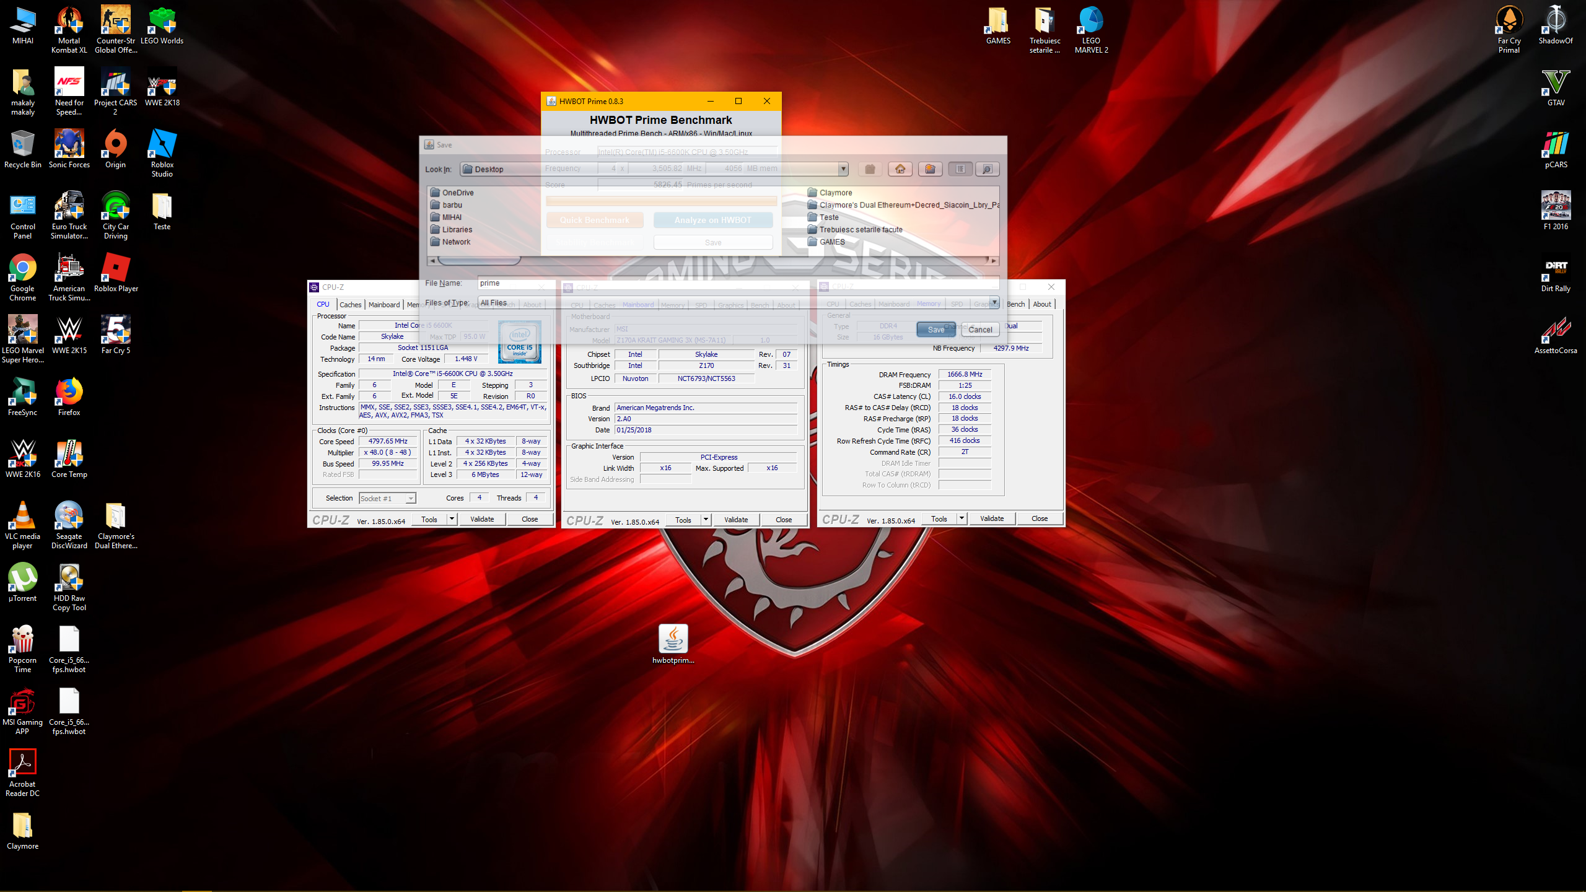Viewport: 1586px width, 892px height.
Task: Open the Recycle Bin icon
Action: tap(23, 149)
